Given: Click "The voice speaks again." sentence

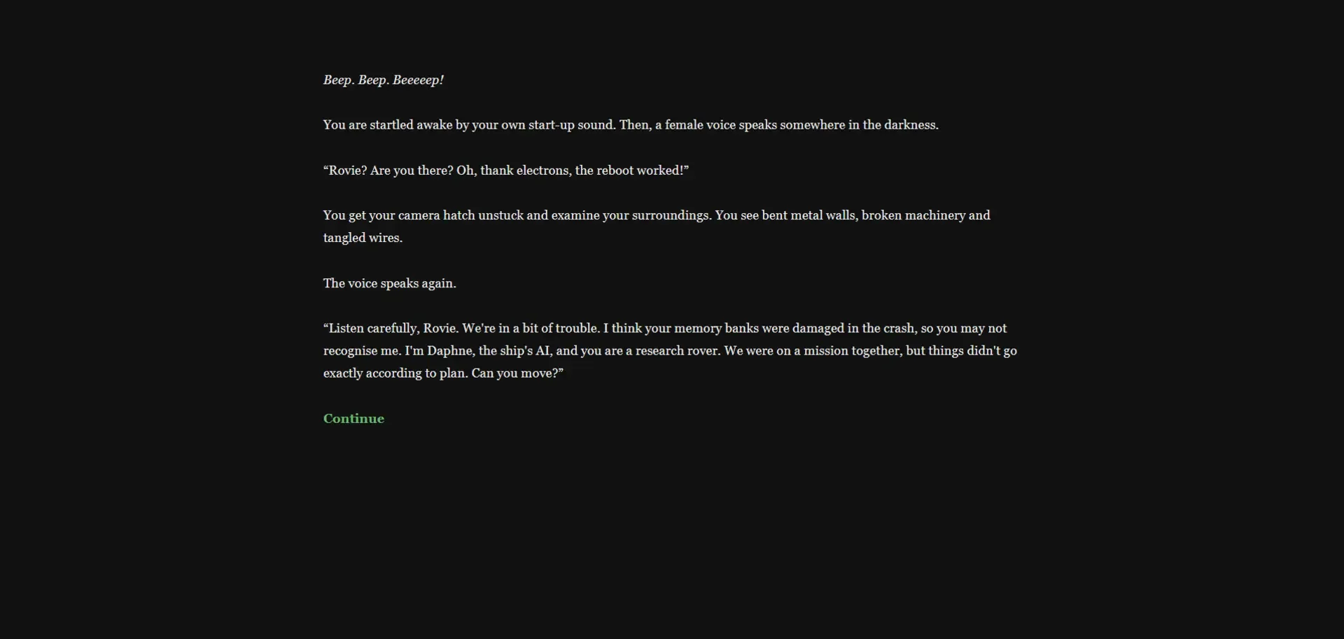Looking at the screenshot, I should (x=389, y=283).
